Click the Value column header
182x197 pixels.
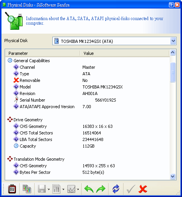click(125, 53)
